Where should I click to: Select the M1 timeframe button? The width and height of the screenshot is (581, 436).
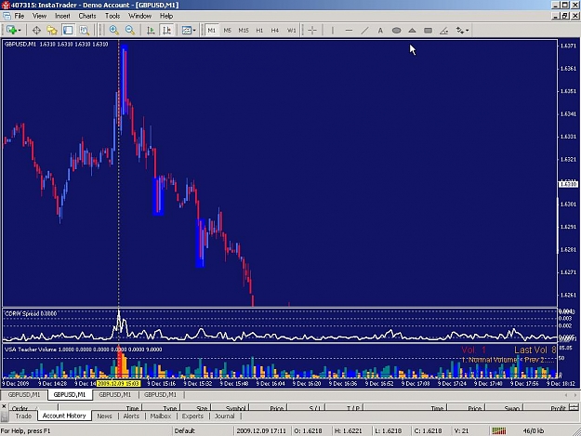[x=212, y=31]
